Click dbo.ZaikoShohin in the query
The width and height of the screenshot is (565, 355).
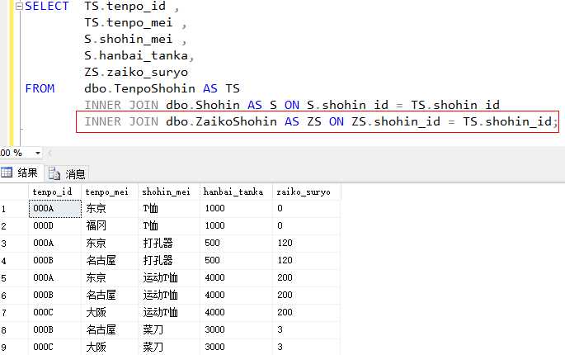point(221,121)
